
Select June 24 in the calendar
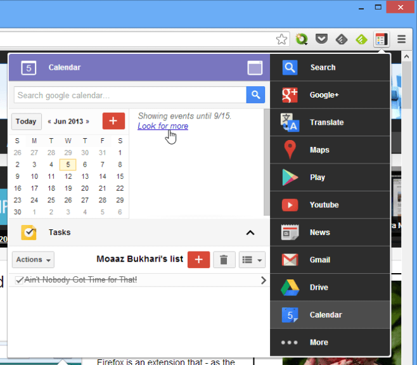coord(34,200)
